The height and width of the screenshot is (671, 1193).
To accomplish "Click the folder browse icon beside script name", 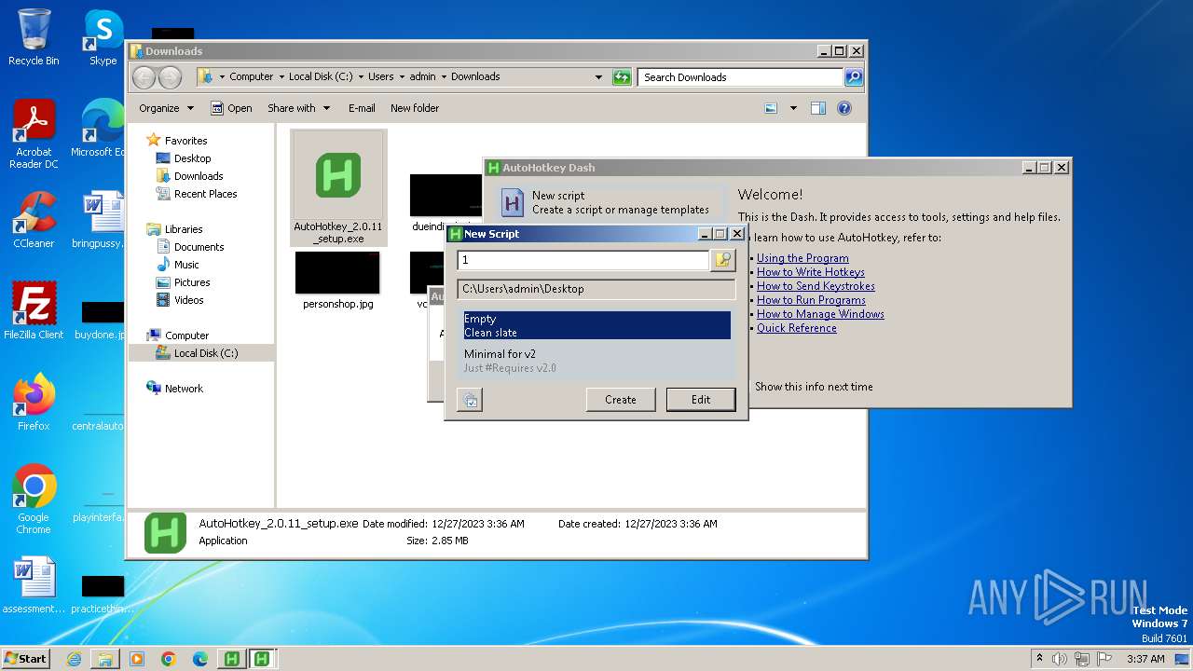I will tap(722, 260).
